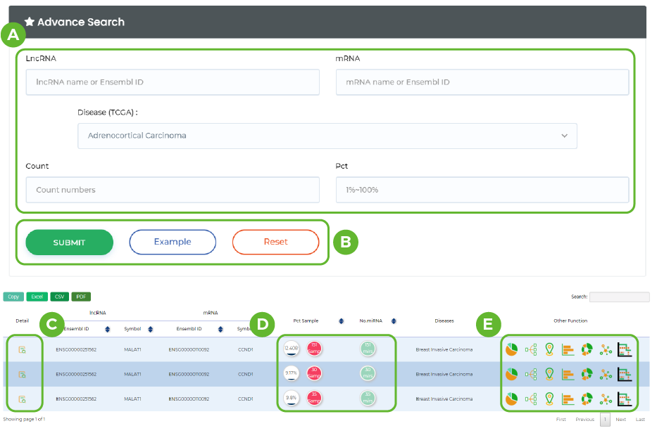Open the tree diagram icon in the second row
This screenshot has height=433, width=657.
pos(531,374)
